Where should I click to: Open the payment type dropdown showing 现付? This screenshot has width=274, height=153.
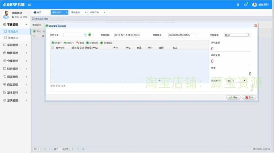(237, 35)
